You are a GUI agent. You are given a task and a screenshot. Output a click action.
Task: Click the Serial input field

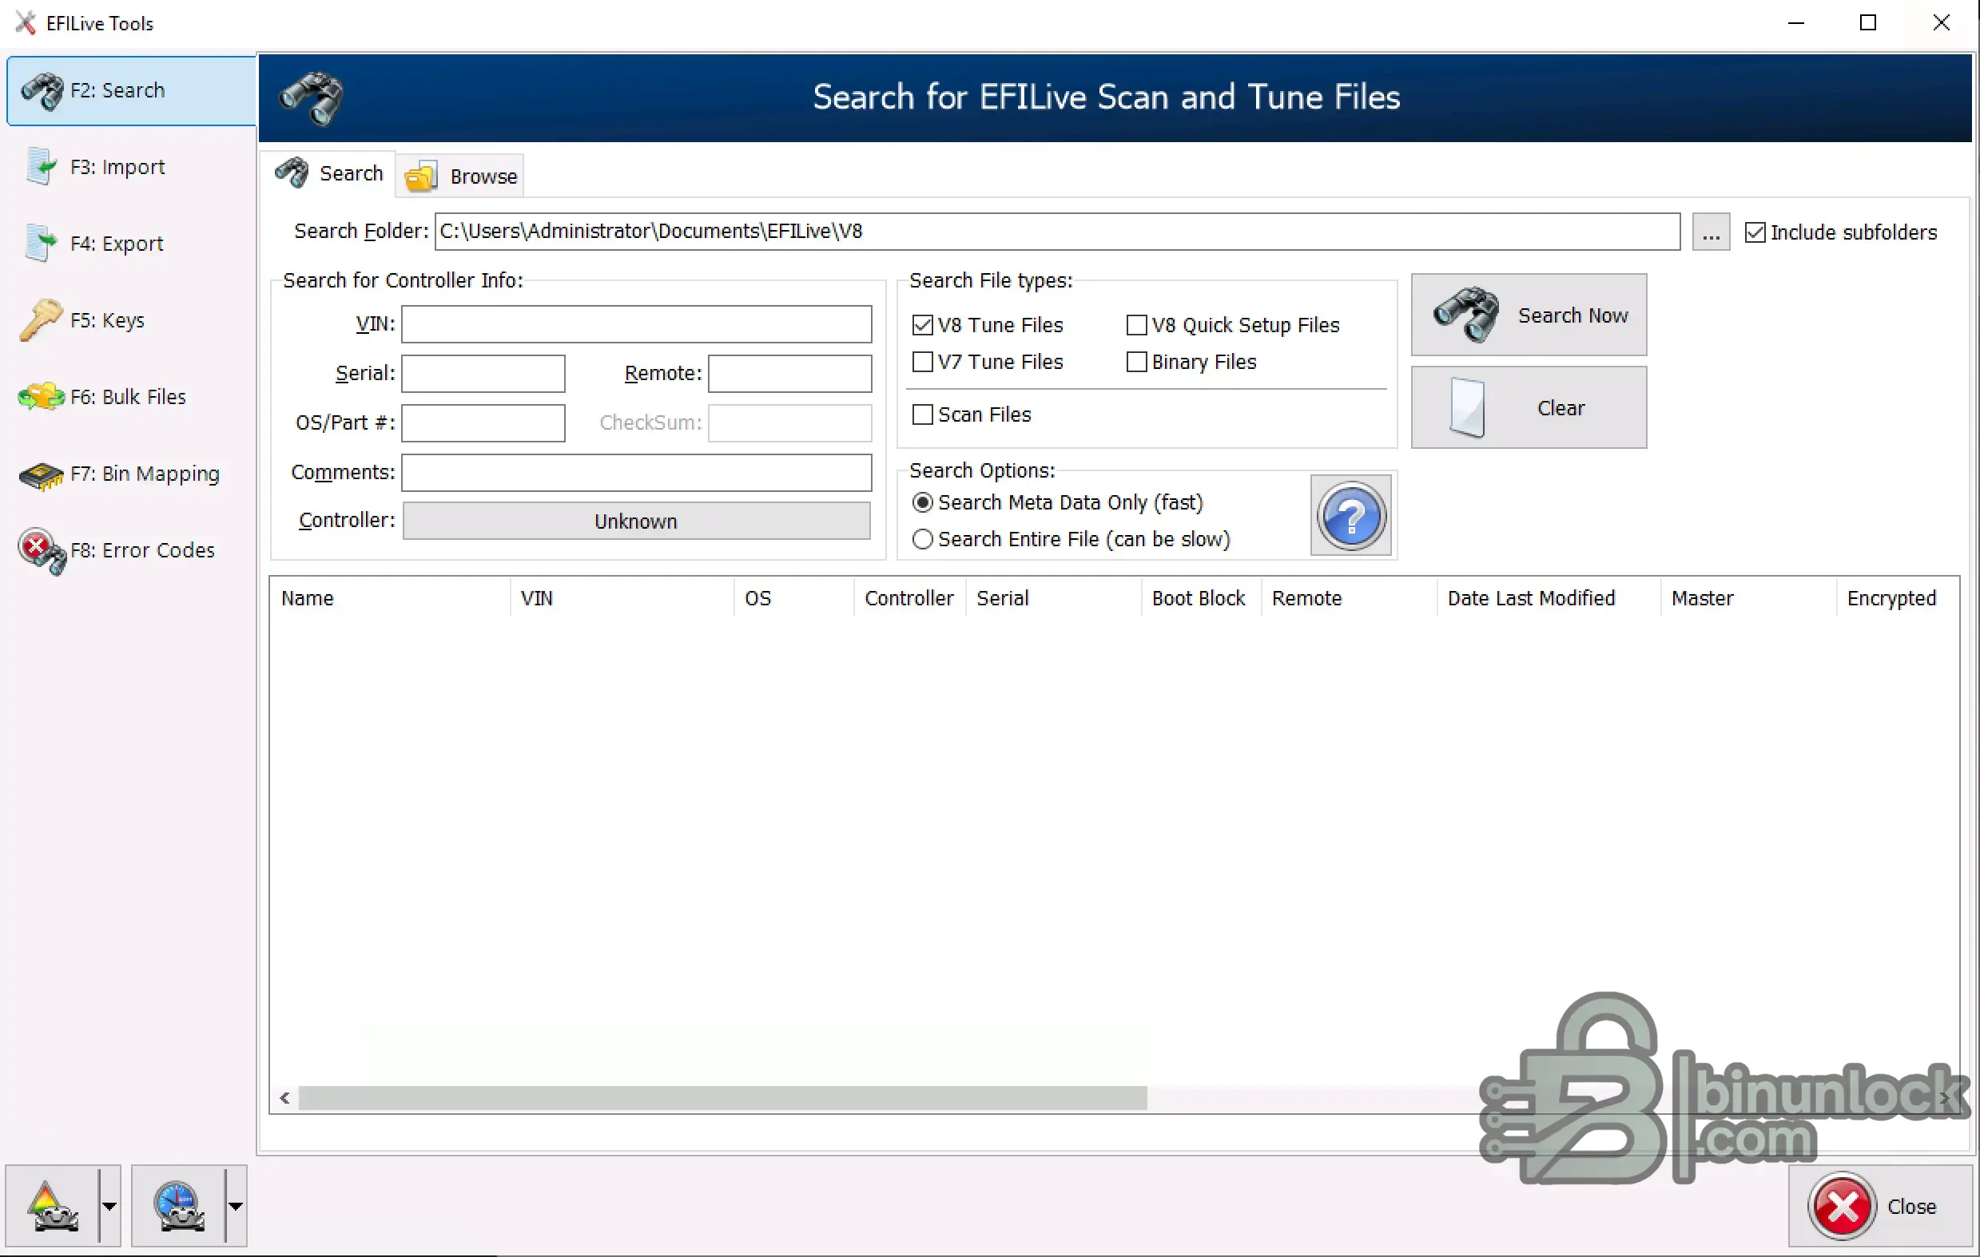[483, 373]
